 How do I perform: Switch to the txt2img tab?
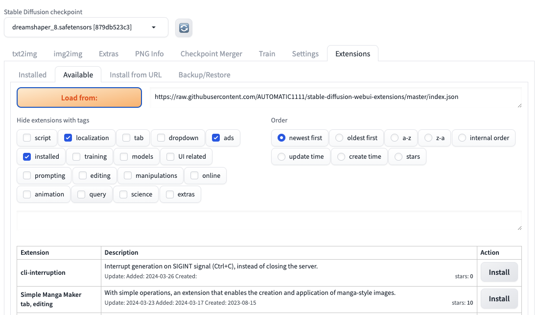[x=24, y=54]
